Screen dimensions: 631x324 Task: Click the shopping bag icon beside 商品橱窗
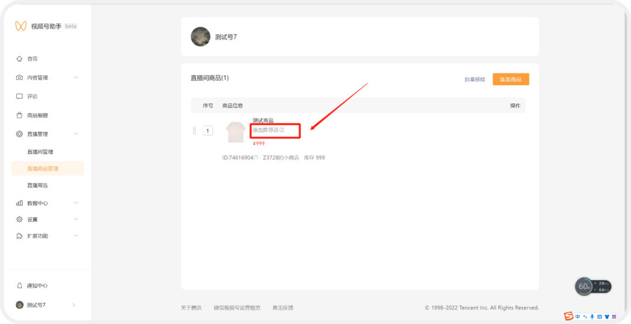(x=19, y=116)
